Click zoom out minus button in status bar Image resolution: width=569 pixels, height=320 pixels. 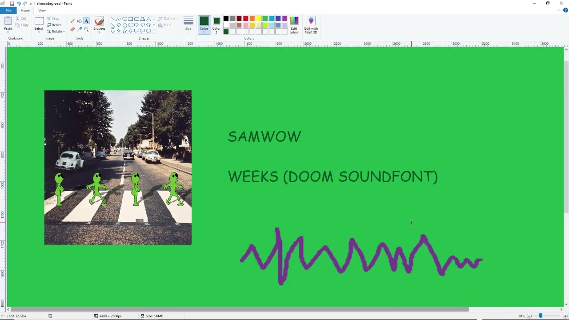coord(529,316)
